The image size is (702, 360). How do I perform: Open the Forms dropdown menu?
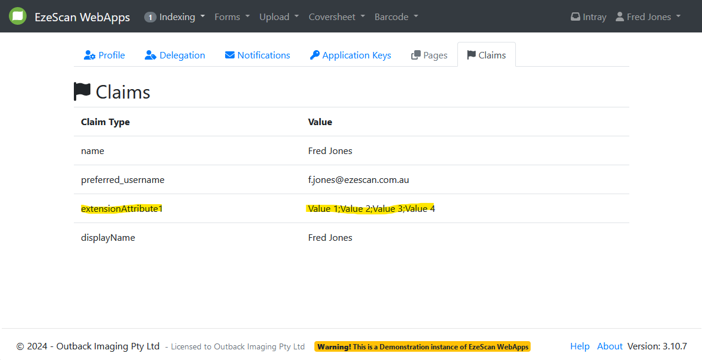coord(232,17)
